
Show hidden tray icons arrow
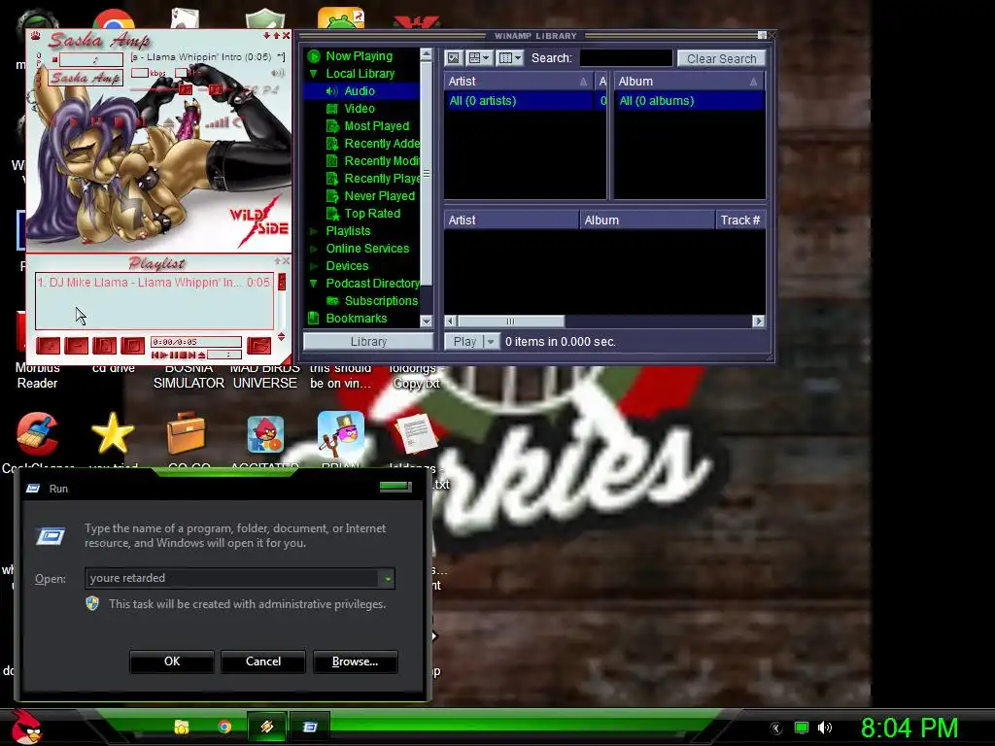pyautogui.click(x=776, y=729)
